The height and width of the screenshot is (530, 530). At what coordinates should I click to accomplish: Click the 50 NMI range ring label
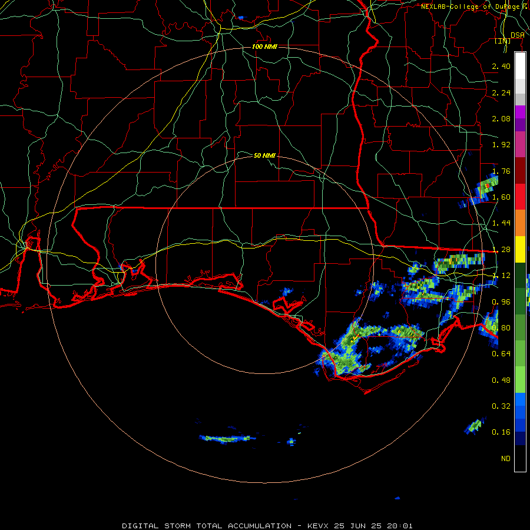tap(264, 155)
